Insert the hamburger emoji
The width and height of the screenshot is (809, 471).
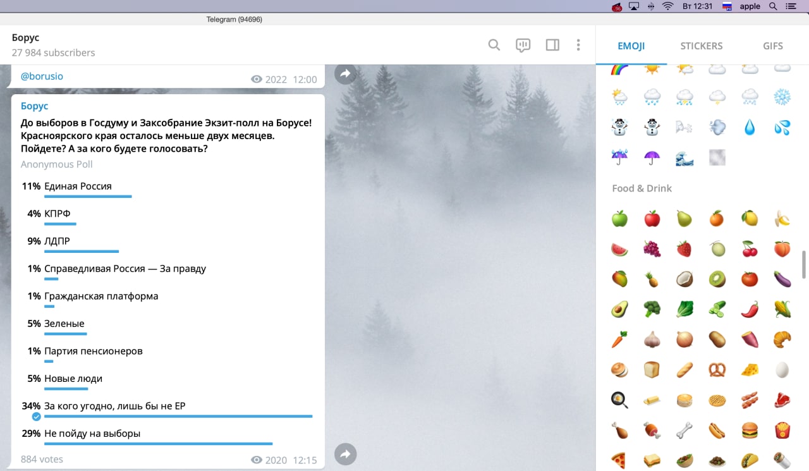(x=750, y=430)
